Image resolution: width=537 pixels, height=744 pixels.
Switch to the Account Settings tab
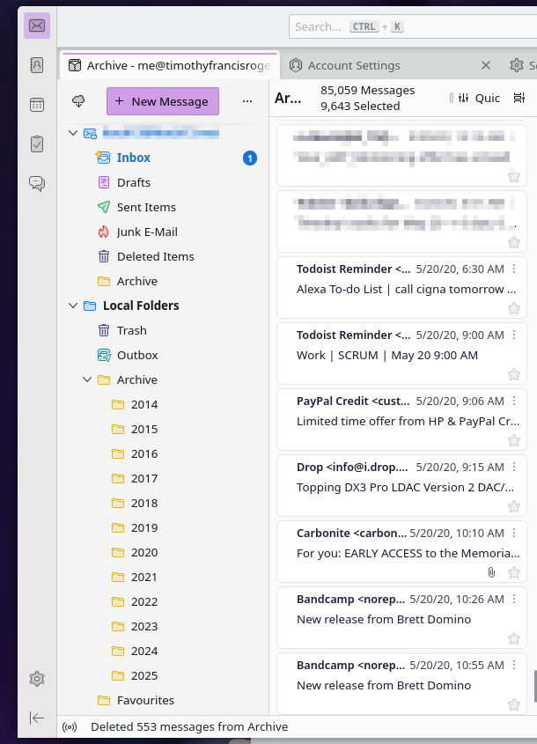pos(354,65)
